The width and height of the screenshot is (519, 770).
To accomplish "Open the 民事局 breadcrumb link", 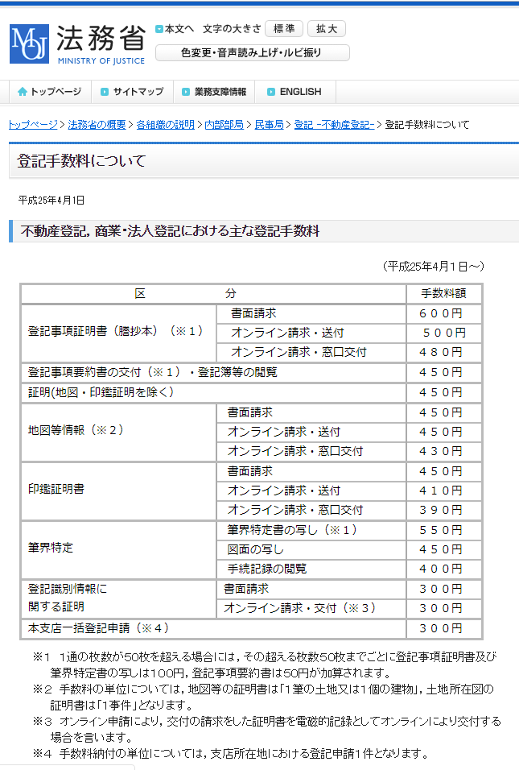I will [269, 125].
